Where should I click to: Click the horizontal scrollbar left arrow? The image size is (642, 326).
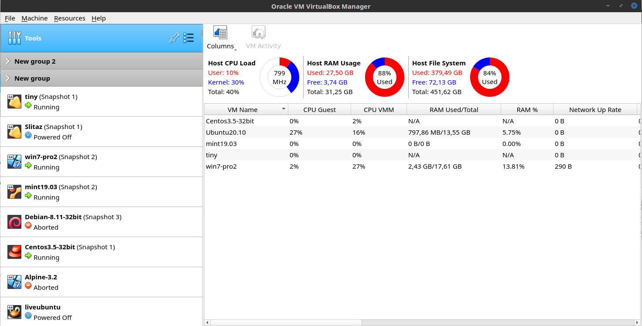tap(208, 323)
